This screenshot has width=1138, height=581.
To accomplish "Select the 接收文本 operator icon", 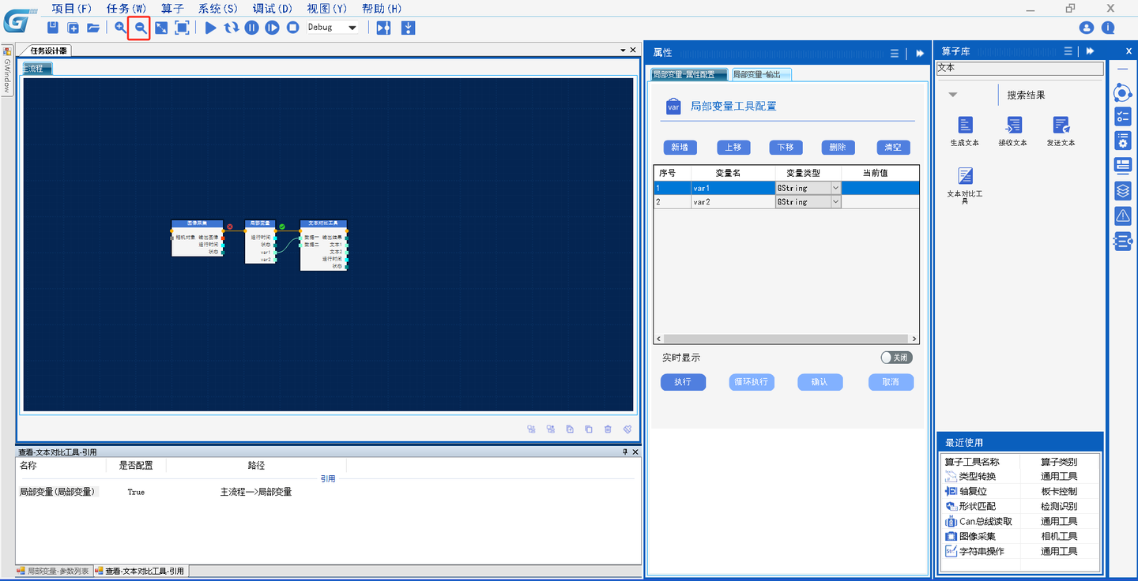I will (1013, 125).
